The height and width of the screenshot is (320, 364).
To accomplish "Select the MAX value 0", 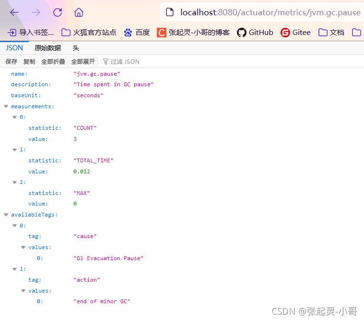I will [75, 204].
